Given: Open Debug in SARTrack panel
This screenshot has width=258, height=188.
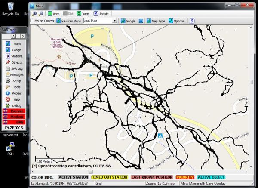Looking at the screenshot, I should [14, 105].
